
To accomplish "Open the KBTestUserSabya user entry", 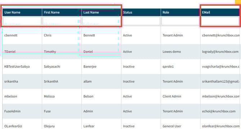I will [17, 66].
